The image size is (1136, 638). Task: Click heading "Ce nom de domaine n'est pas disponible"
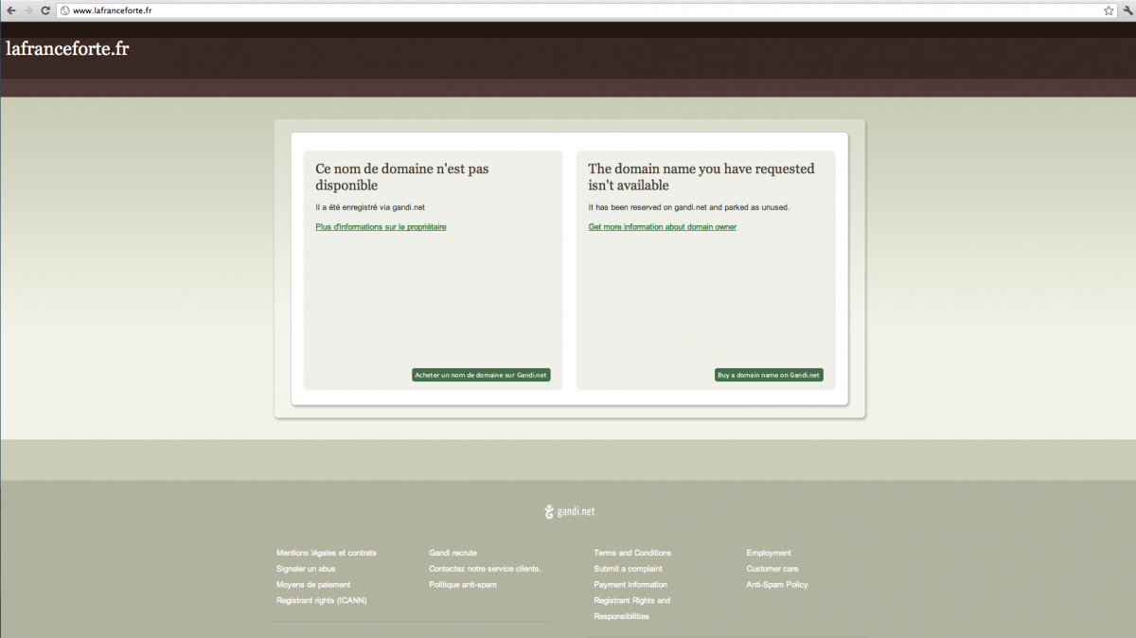pos(402,177)
